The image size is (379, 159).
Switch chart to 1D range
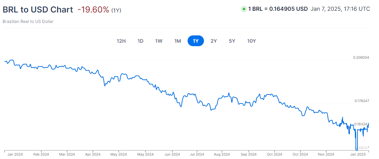click(141, 41)
